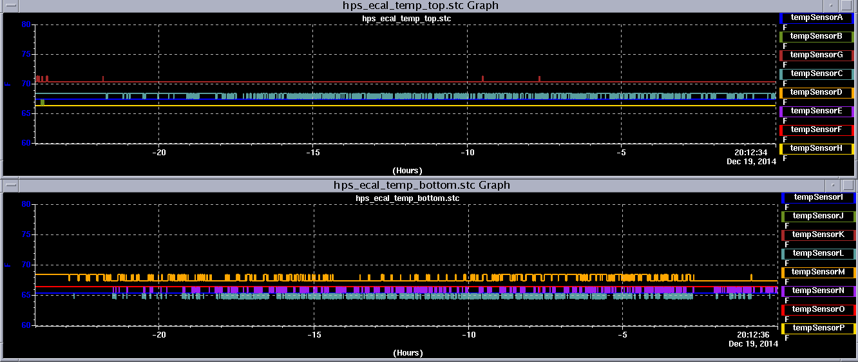Click the hps_ecal_temp_bottom.stc Graph title bar
The image size is (858, 362).
tap(421, 185)
